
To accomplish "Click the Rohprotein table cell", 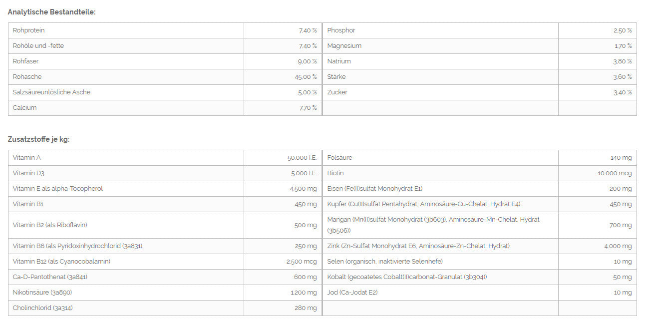I will (x=126, y=30).
